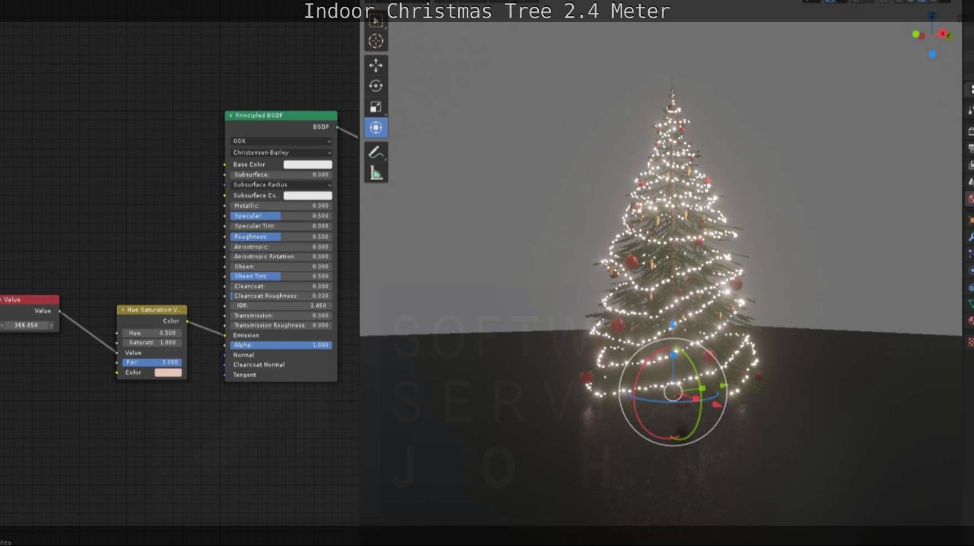
Task: Click the green Y axis on navigation gizmo
Action: coord(949,35)
